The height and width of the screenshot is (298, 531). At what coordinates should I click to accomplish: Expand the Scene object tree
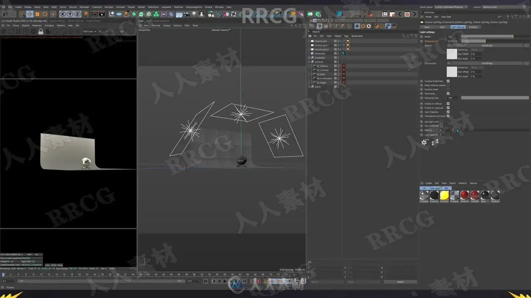(309, 87)
